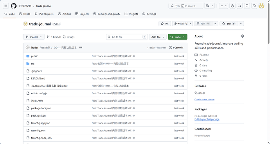The width and height of the screenshot is (270, 144).
Task: Open notifications inbox icon
Action: point(254,6)
